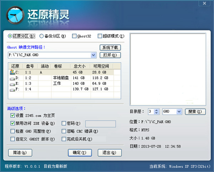Select the D: partition row label
Image resolution: width=214 pixels, height=172 pixels.
point(17,78)
